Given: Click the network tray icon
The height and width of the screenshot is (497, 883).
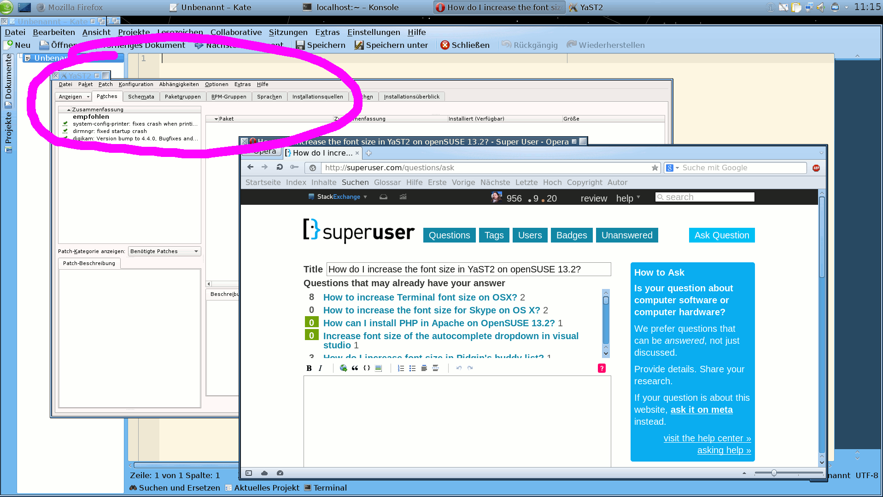Looking at the screenshot, I should (809, 7).
